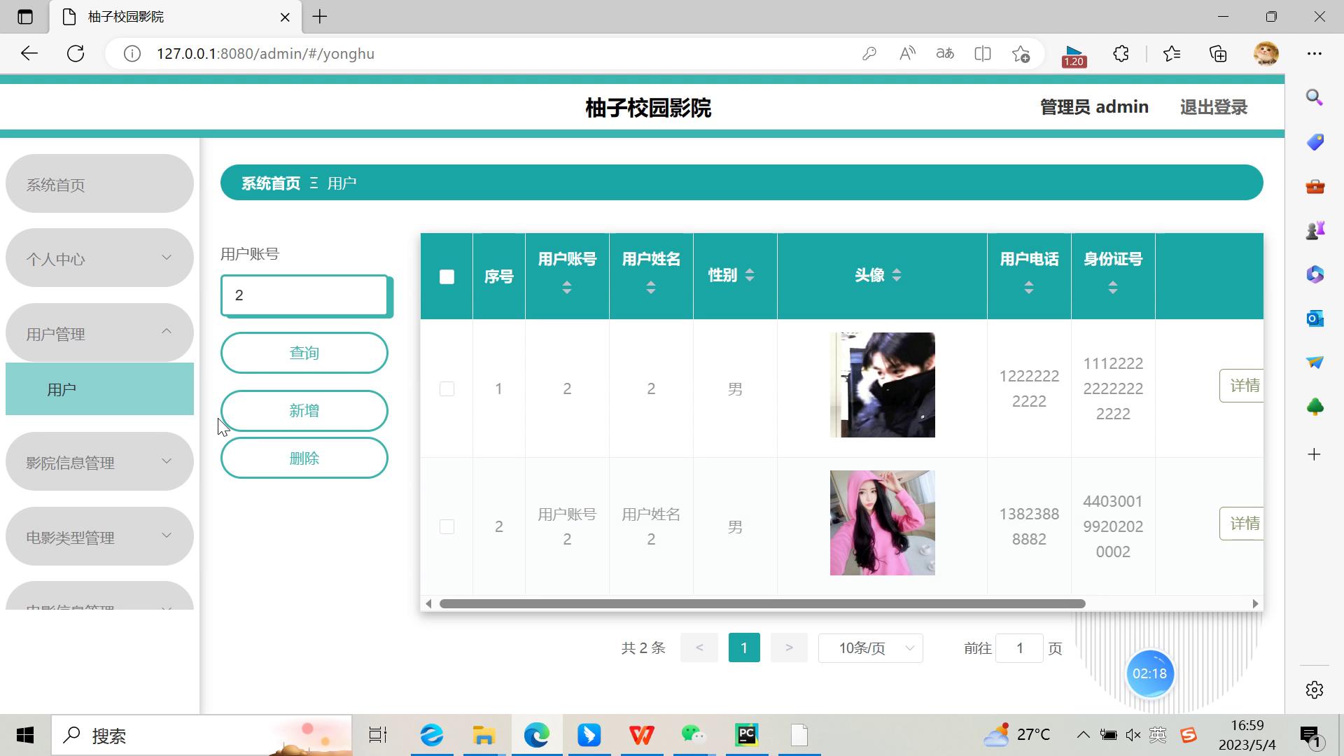The height and width of the screenshot is (756, 1344).
Task: Select page 1 in the pagination
Action: (x=744, y=648)
